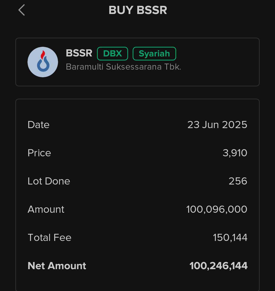Select the BSSR ticker symbol text

(x=79, y=53)
